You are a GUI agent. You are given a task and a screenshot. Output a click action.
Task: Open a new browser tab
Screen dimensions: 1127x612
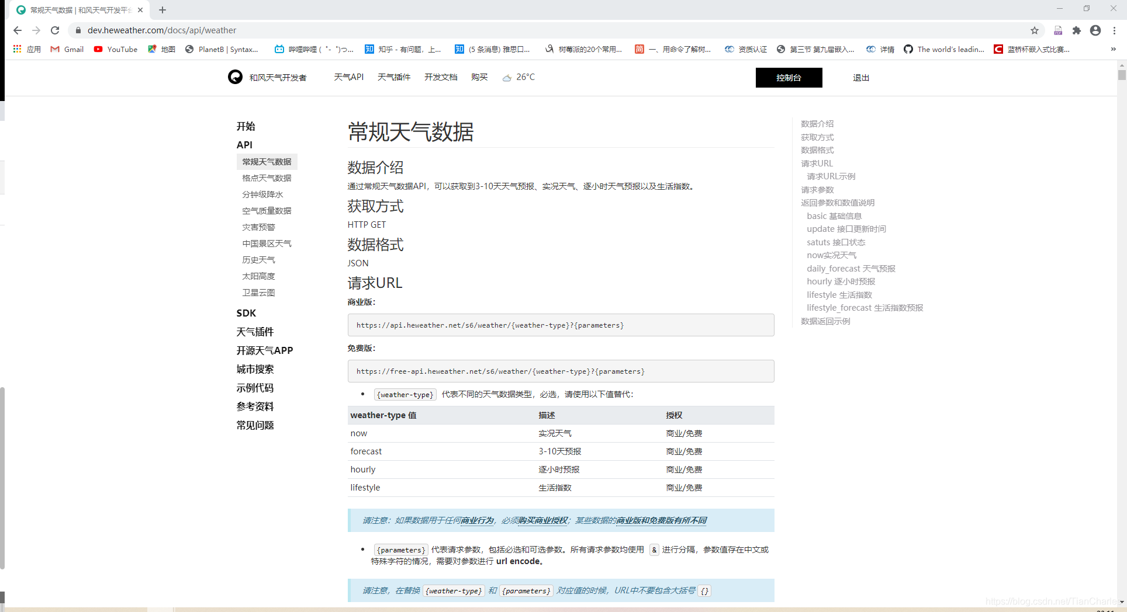163,10
